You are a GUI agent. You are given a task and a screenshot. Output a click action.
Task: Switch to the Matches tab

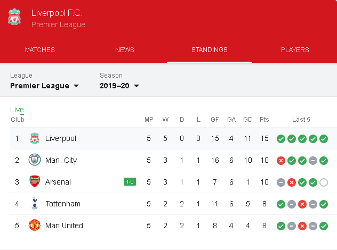tap(40, 50)
